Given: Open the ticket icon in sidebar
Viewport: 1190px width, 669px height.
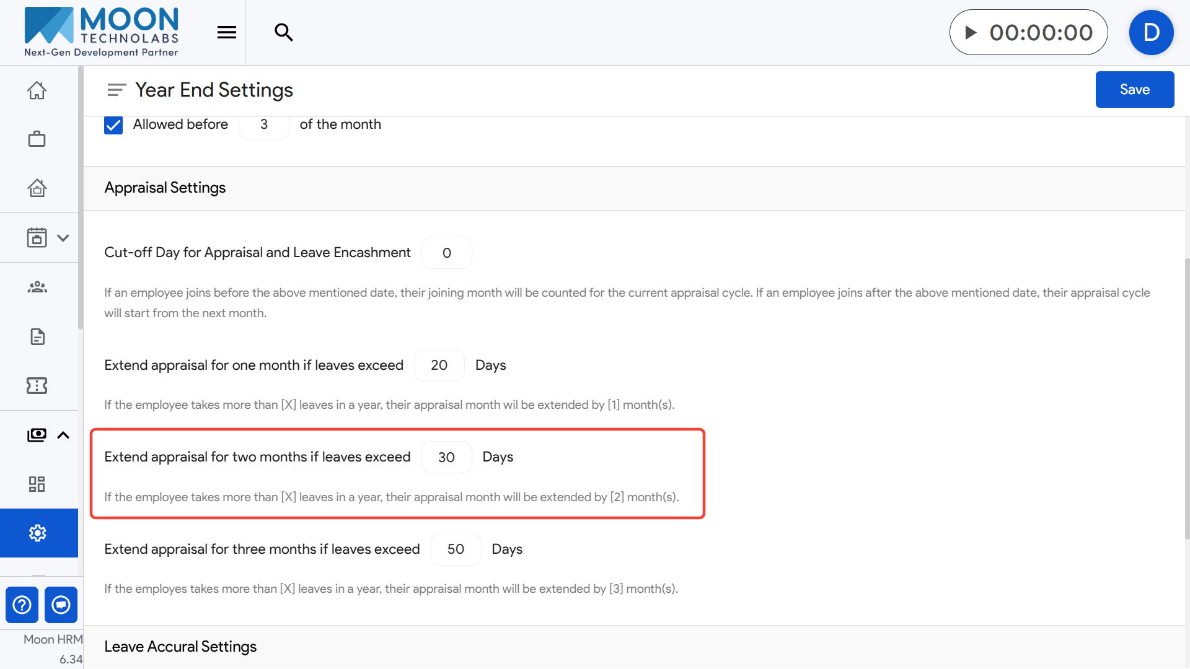Looking at the screenshot, I should 37,385.
